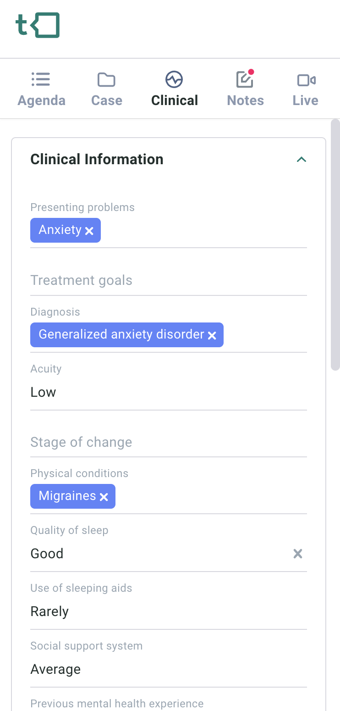Click the Treatment goals field
The height and width of the screenshot is (711, 340).
(x=168, y=280)
